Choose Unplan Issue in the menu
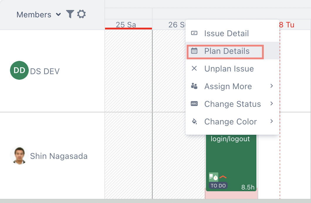The height and width of the screenshot is (203, 311). (229, 69)
